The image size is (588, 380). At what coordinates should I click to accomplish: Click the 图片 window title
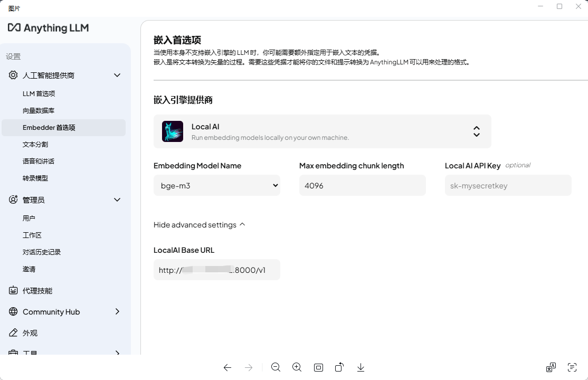pyautogui.click(x=14, y=8)
